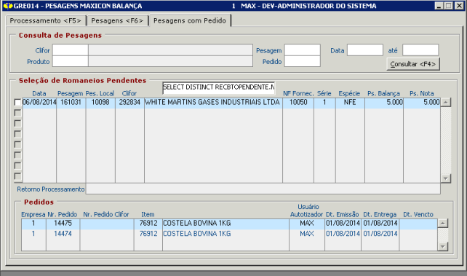This screenshot has height=276, width=467.
Task: Select the Pesagens com Pedido tab
Action: [x=190, y=20]
